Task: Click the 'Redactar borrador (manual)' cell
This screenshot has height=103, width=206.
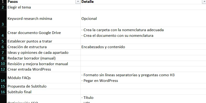Action: tap(44, 58)
